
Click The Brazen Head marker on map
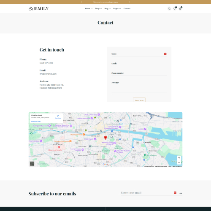coord(84,135)
